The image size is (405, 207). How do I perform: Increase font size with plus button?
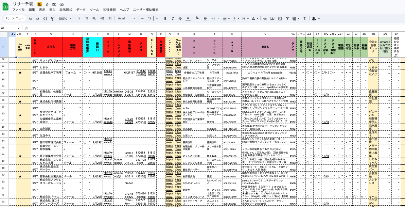point(157,18)
